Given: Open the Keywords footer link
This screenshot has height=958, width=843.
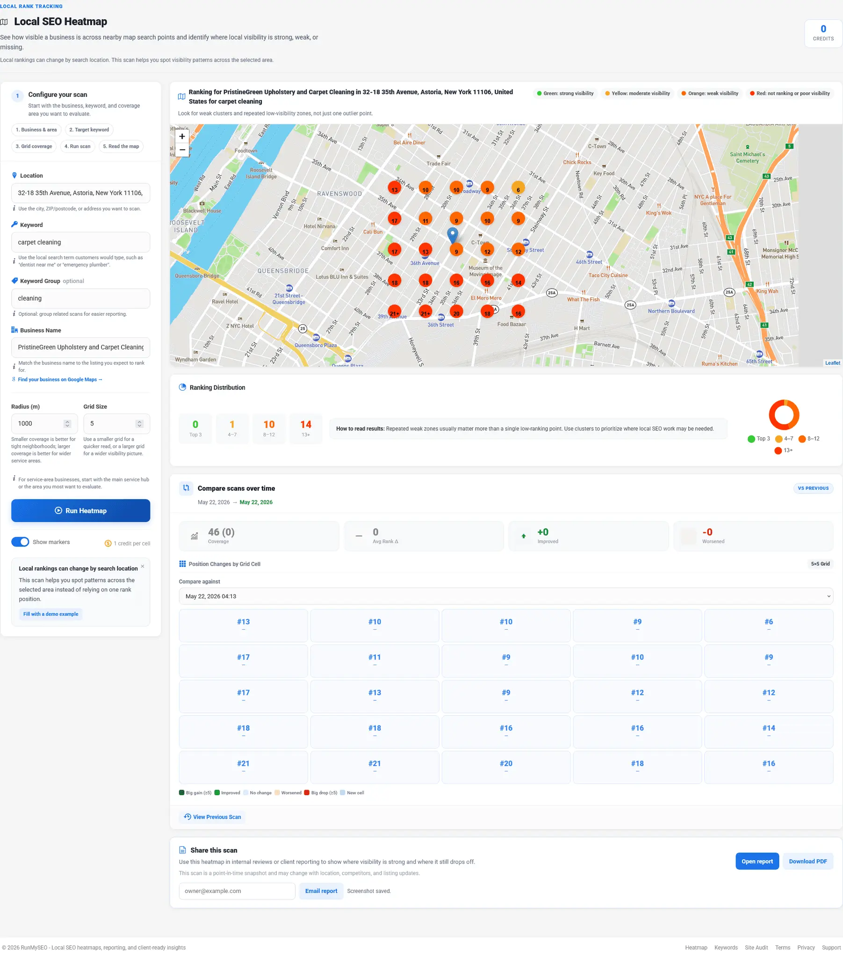Looking at the screenshot, I should (x=726, y=948).
